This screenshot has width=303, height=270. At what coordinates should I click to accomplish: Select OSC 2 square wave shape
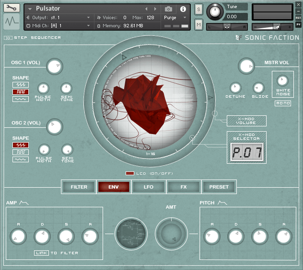pos(21,152)
